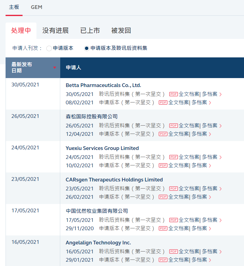
Task: Open PDF icon for CARsgen 23/05/2021 row
Action: click(173, 189)
